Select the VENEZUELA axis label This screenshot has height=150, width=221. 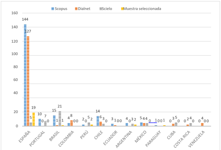tap(196, 139)
